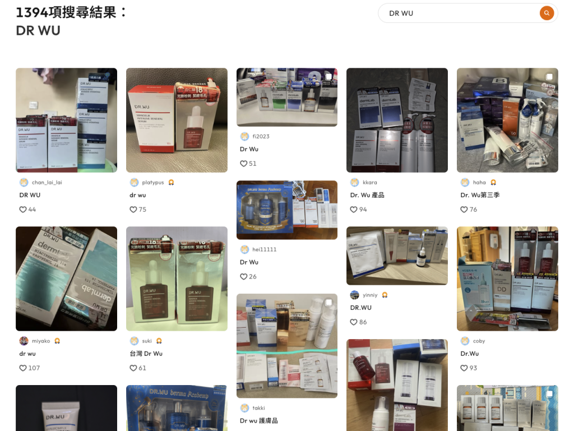Screen dimensions: 574x431
Task: View miyako's dermLab mask image
Action: 66,279
